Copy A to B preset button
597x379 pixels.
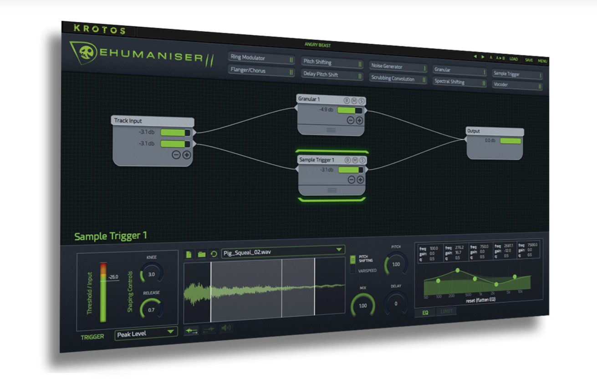click(500, 58)
